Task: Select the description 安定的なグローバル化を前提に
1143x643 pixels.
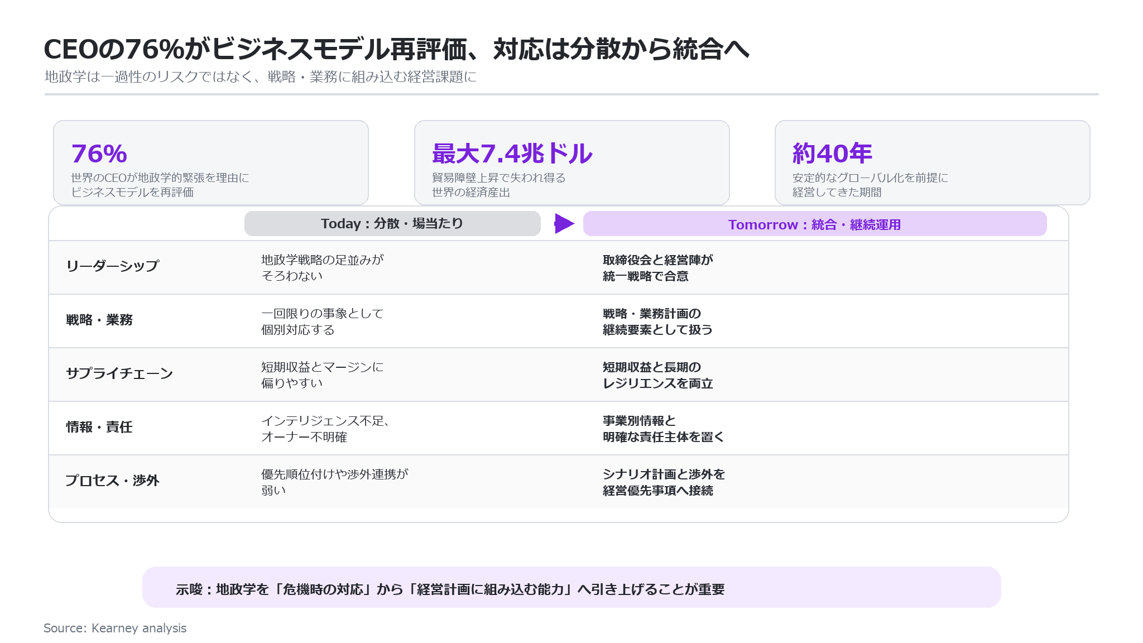Action: tap(870, 185)
